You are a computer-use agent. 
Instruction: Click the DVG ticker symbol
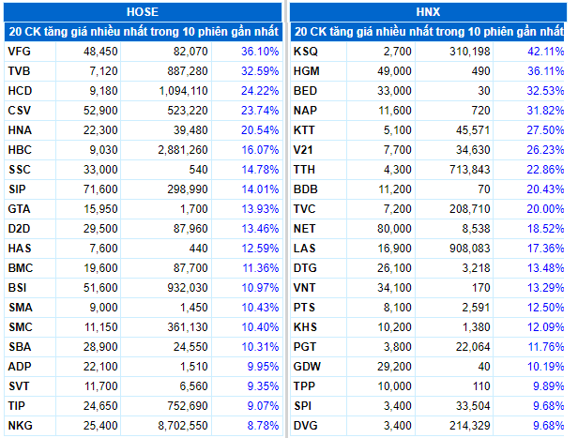click(x=305, y=426)
